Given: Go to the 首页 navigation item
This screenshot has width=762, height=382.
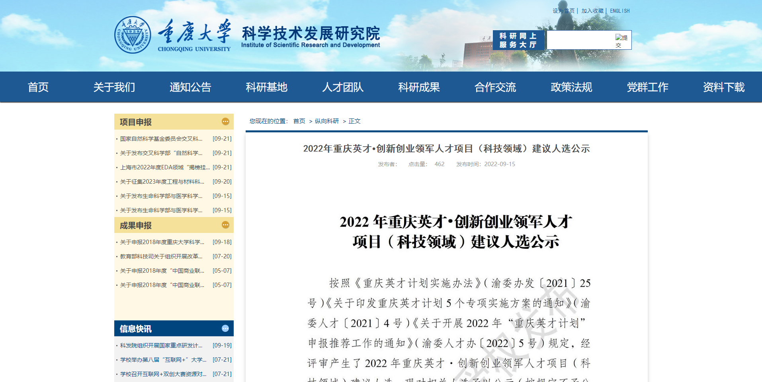Looking at the screenshot, I should point(38,87).
